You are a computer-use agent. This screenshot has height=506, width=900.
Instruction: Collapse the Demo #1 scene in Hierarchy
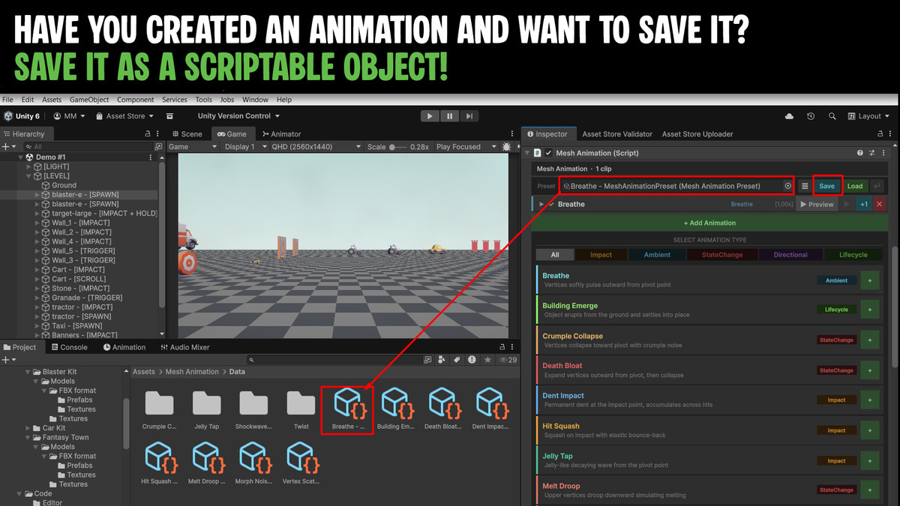coord(21,157)
